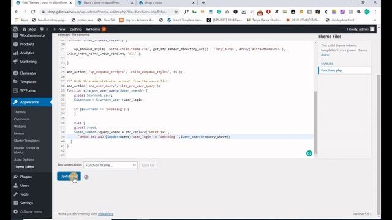Open Caching in admin bar
Screen dimensions: 392x220
[75, 29]
